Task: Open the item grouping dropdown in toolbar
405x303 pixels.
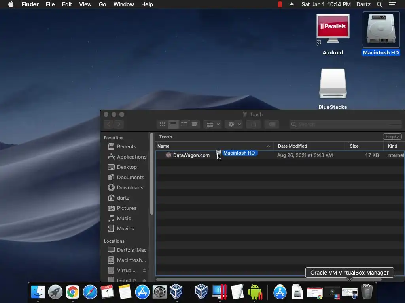Action: point(213,124)
